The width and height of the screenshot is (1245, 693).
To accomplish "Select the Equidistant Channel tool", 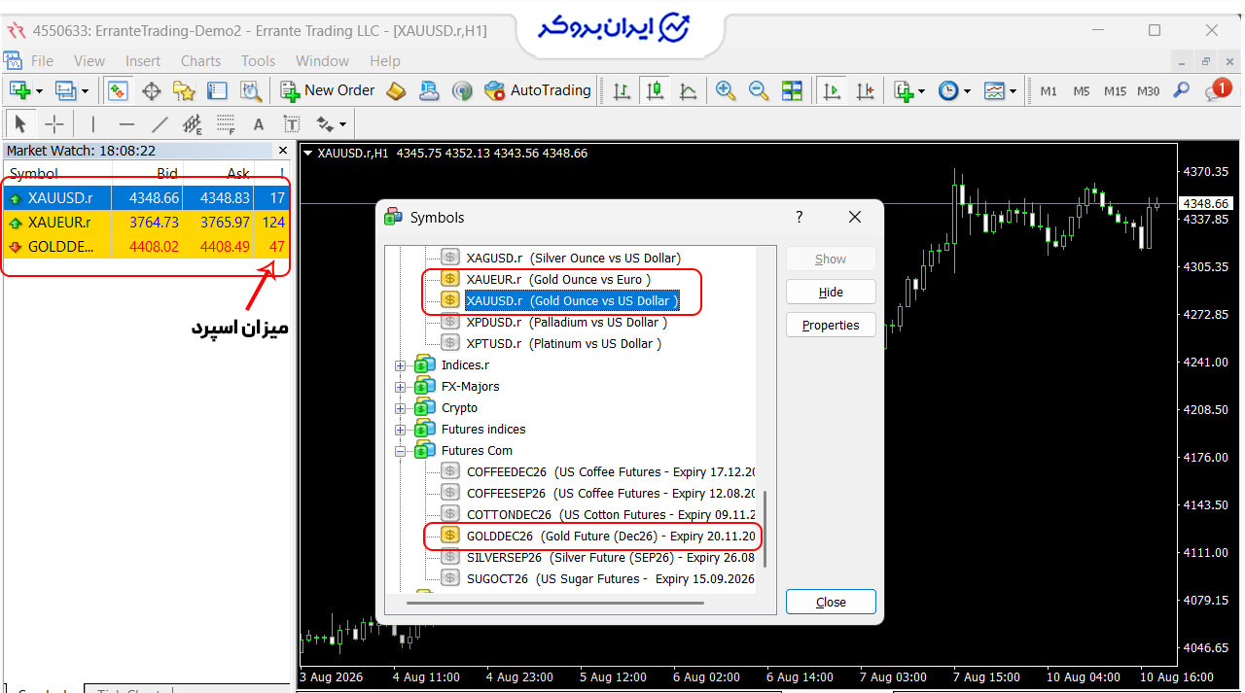I will click(x=193, y=123).
